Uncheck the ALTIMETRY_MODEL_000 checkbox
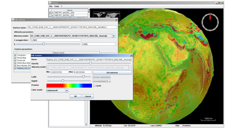The height and width of the screenshot is (128, 229). [x=50, y=13]
